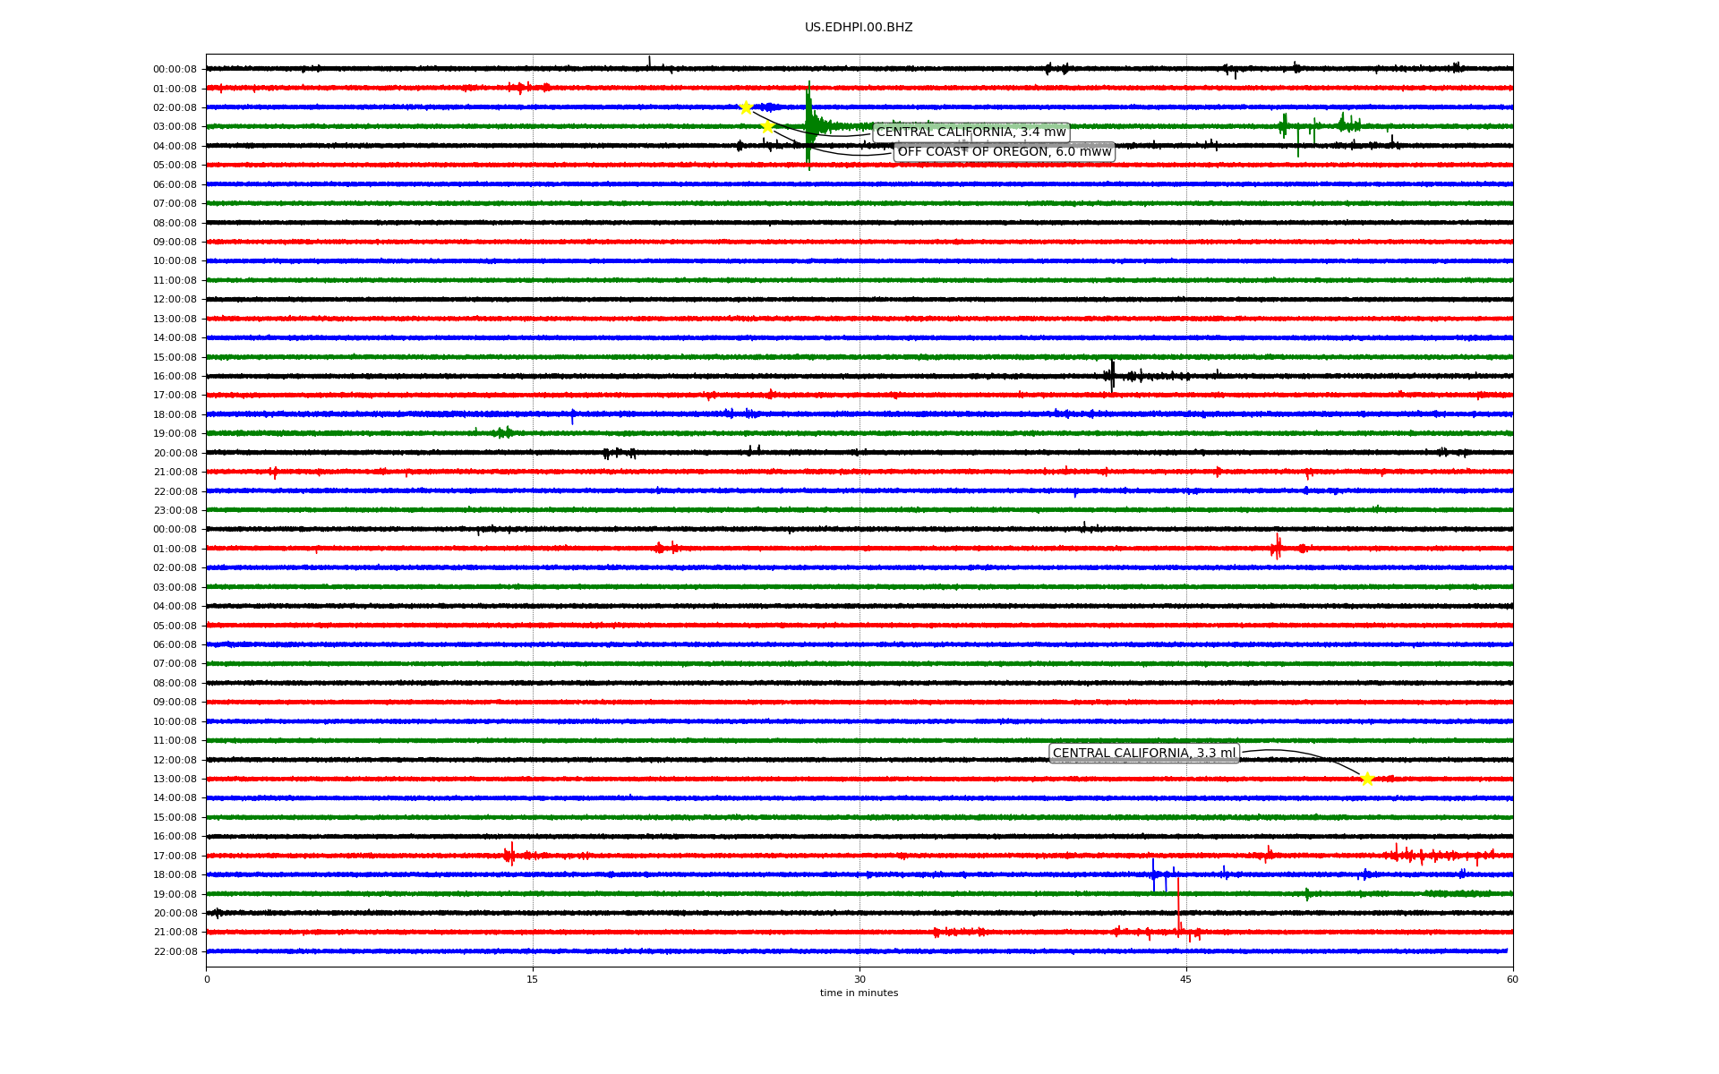This screenshot has width=1719, height=1074.
Task: Click the 30 tick label on x-axis
Action: 859,979
